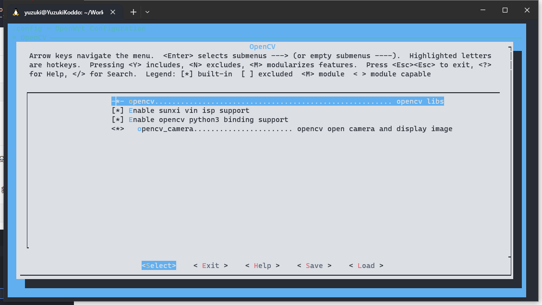Click the OpenCV breadcrumb text above the dialog
This screenshot has height=305, width=542.
pos(33,37)
